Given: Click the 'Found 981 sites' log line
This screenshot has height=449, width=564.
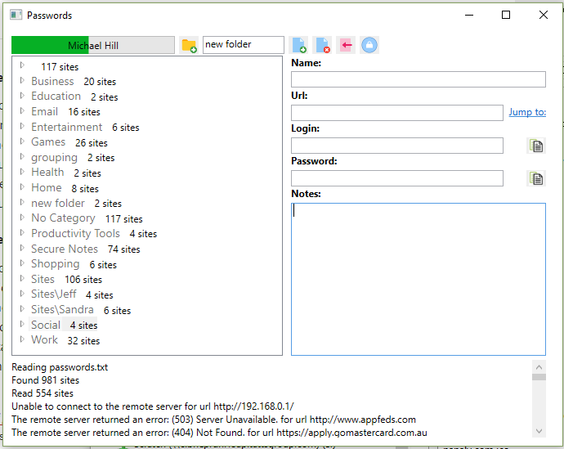Looking at the screenshot, I should (x=45, y=380).
